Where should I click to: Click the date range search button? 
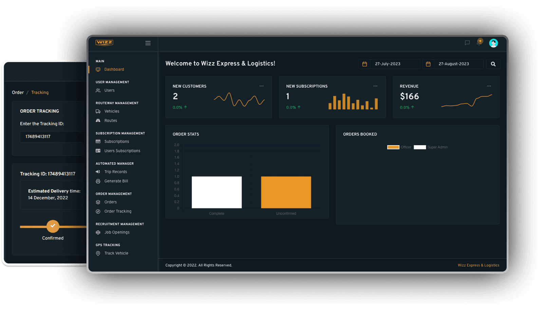[x=493, y=64]
